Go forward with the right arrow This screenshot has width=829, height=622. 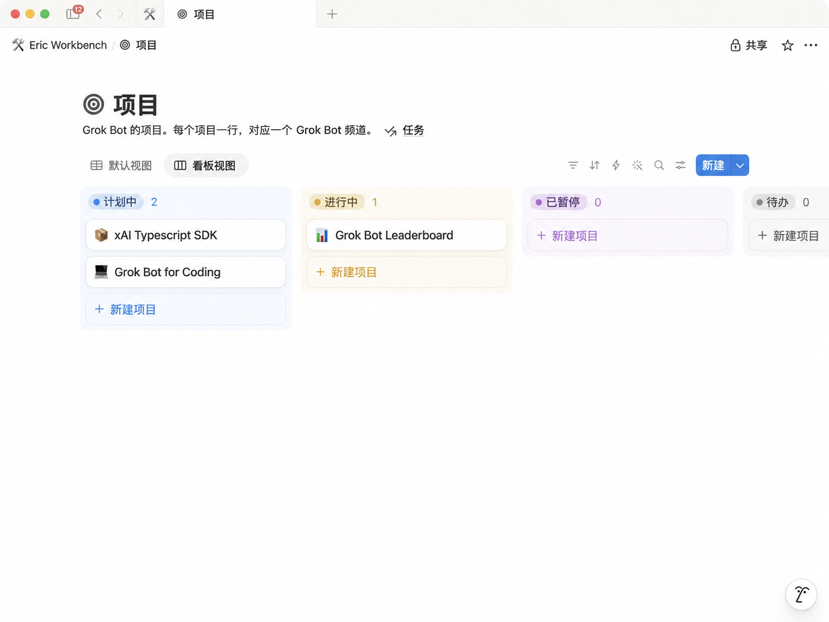[x=120, y=14]
